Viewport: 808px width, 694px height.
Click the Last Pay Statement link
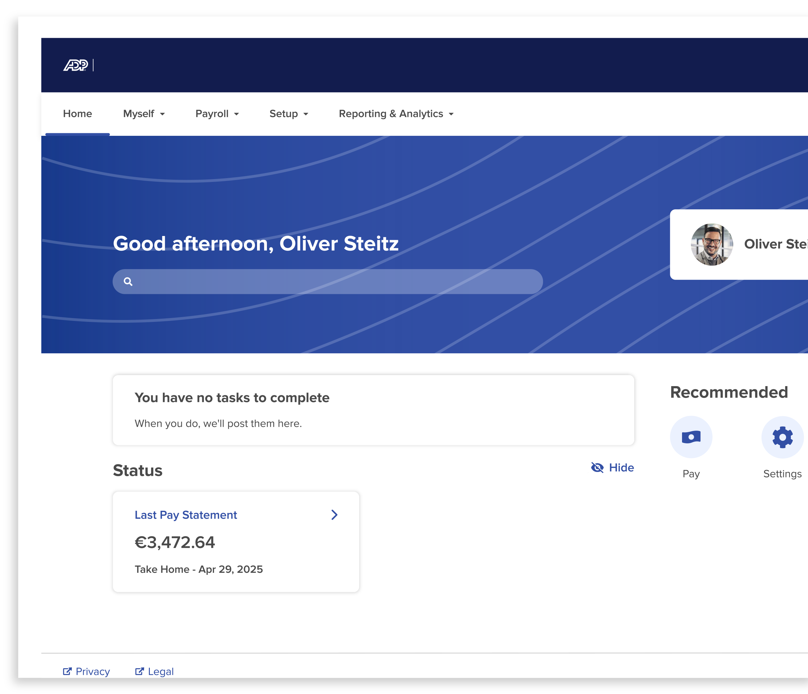coord(186,515)
